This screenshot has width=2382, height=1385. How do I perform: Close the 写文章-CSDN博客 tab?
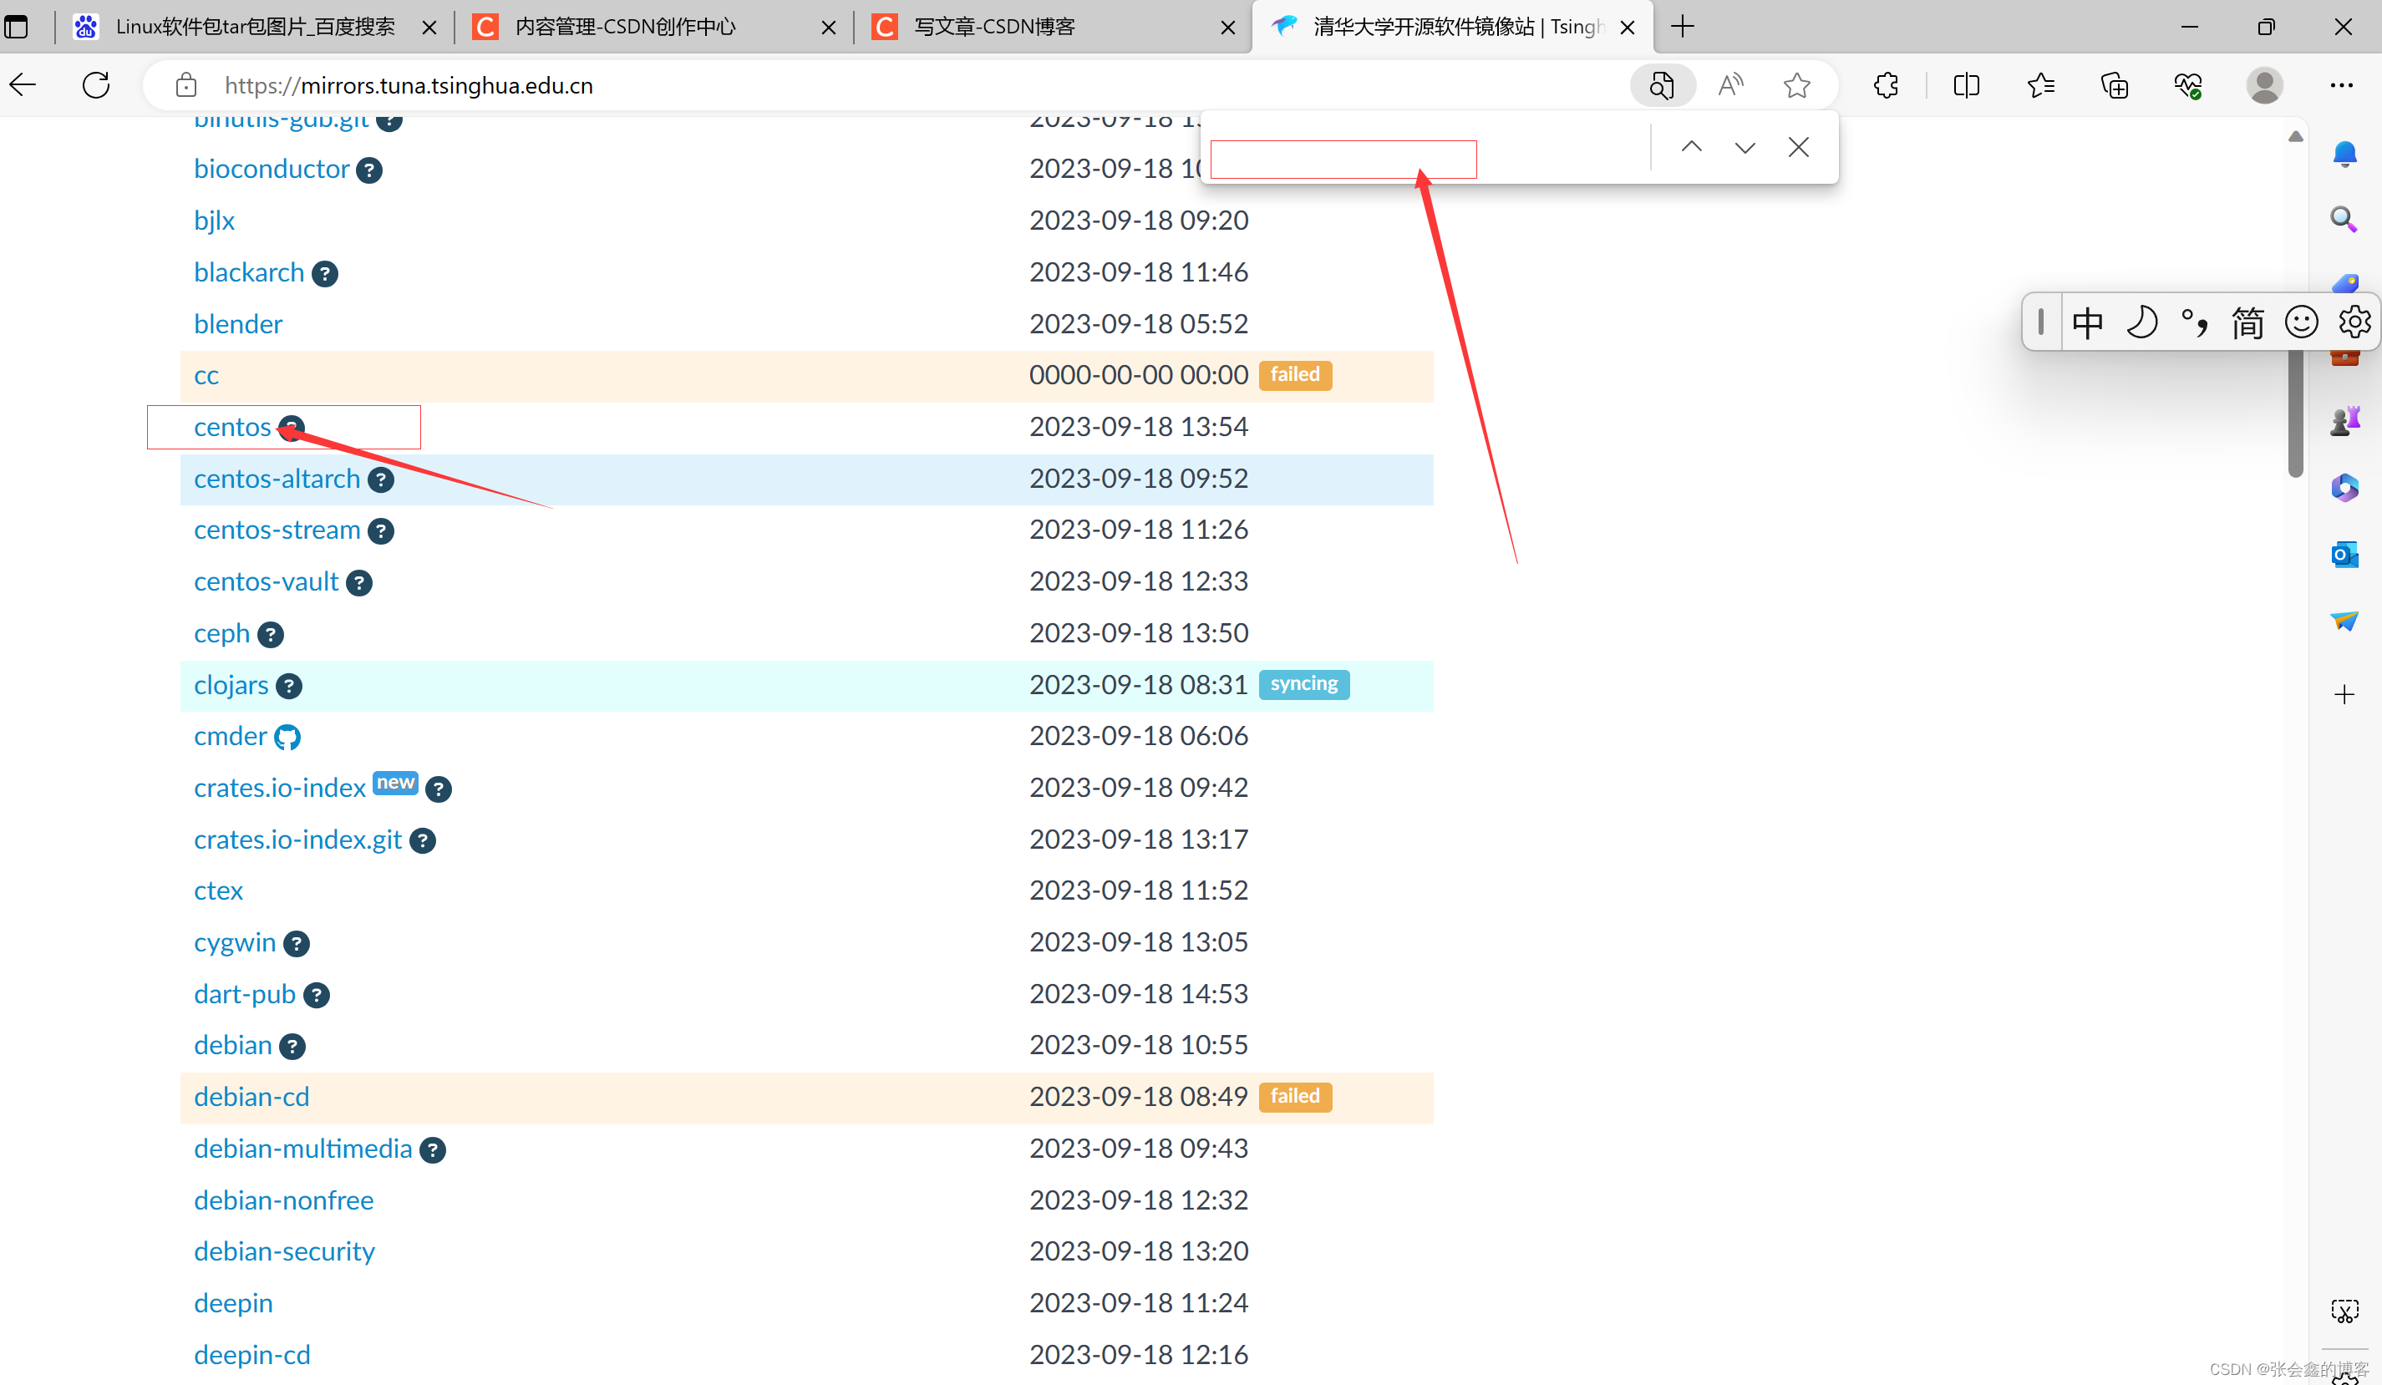1228,28
